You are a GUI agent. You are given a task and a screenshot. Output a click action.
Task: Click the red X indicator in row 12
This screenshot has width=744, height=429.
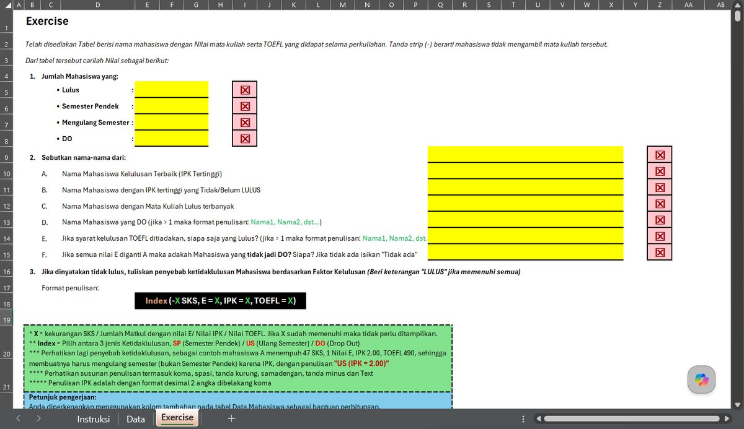pos(660,204)
